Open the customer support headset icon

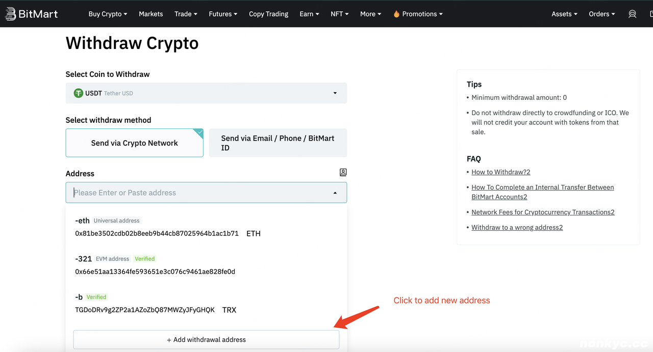coord(632,14)
